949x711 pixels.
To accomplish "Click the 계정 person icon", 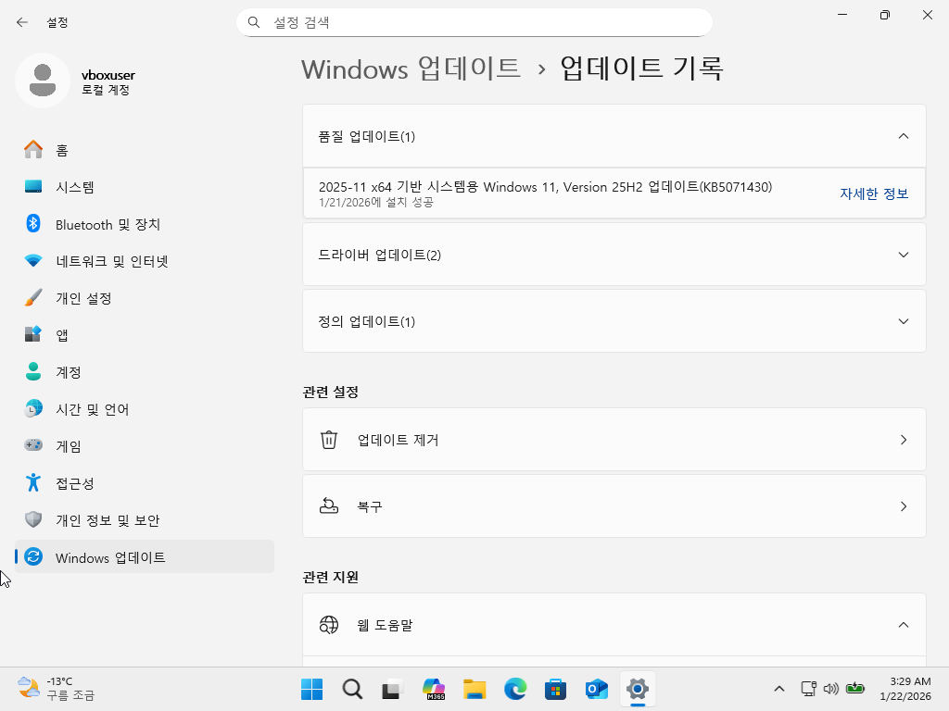I will pyautogui.click(x=33, y=372).
